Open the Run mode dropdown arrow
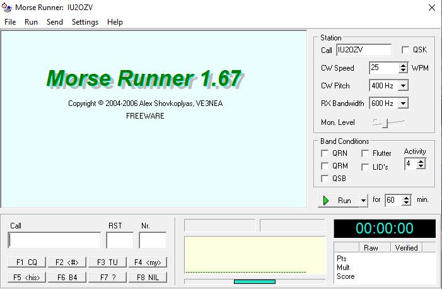Image resolution: width=442 pixels, height=289 pixels. pyautogui.click(x=363, y=201)
